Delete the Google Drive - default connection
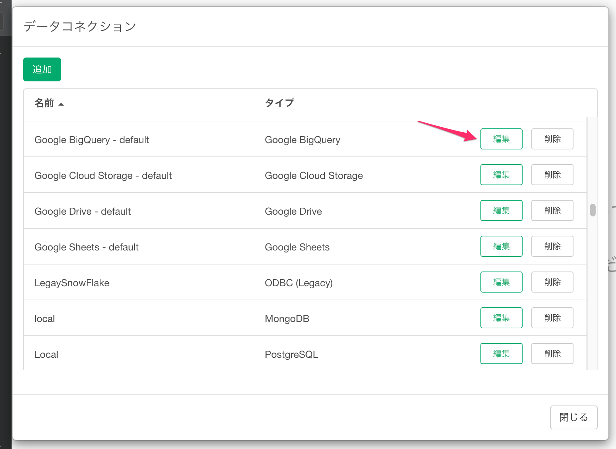Viewport: 616px width, 449px height. (552, 210)
